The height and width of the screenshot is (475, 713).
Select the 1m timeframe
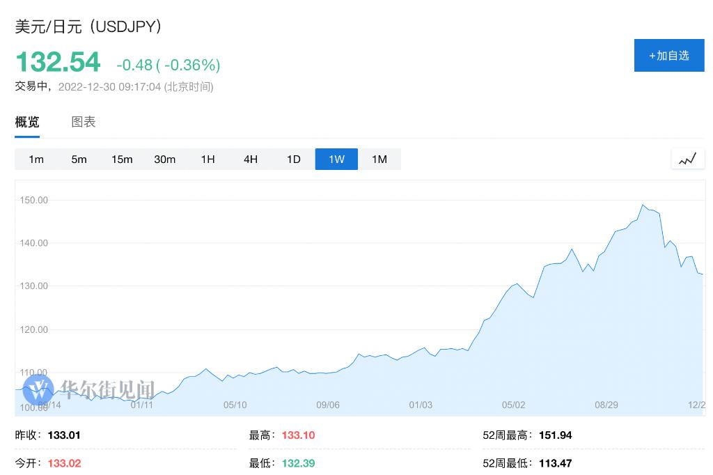pyautogui.click(x=36, y=159)
